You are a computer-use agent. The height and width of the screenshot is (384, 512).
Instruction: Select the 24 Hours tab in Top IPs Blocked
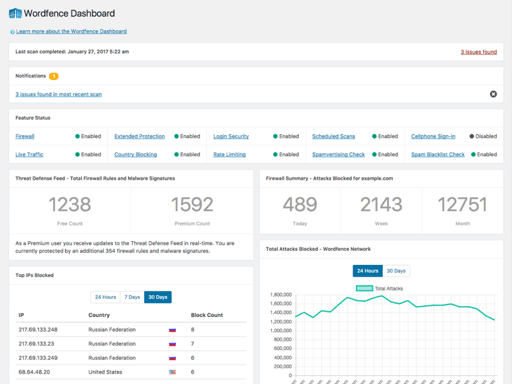click(105, 297)
